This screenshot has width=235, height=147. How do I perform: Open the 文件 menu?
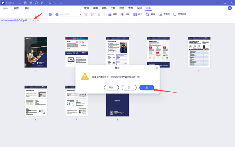5,9
